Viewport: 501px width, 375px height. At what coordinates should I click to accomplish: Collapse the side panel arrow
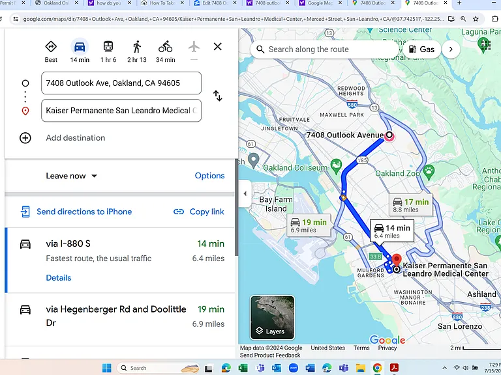pos(245,193)
